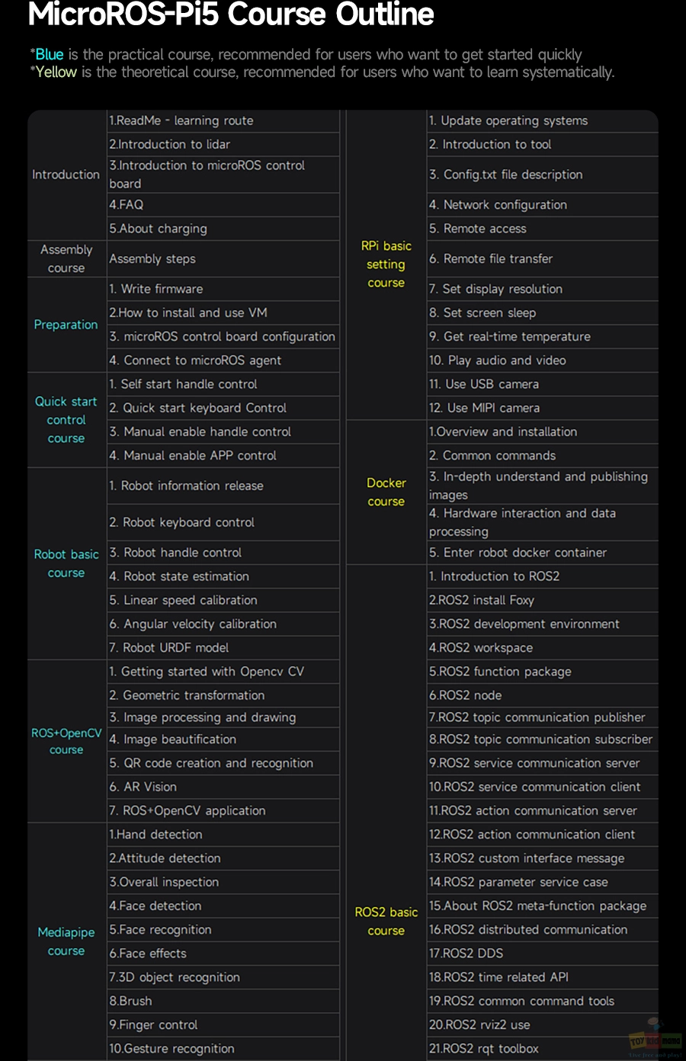The width and height of the screenshot is (686, 1061).
Task: Click the toy logo watermark icon
Action: click(x=656, y=1038)
